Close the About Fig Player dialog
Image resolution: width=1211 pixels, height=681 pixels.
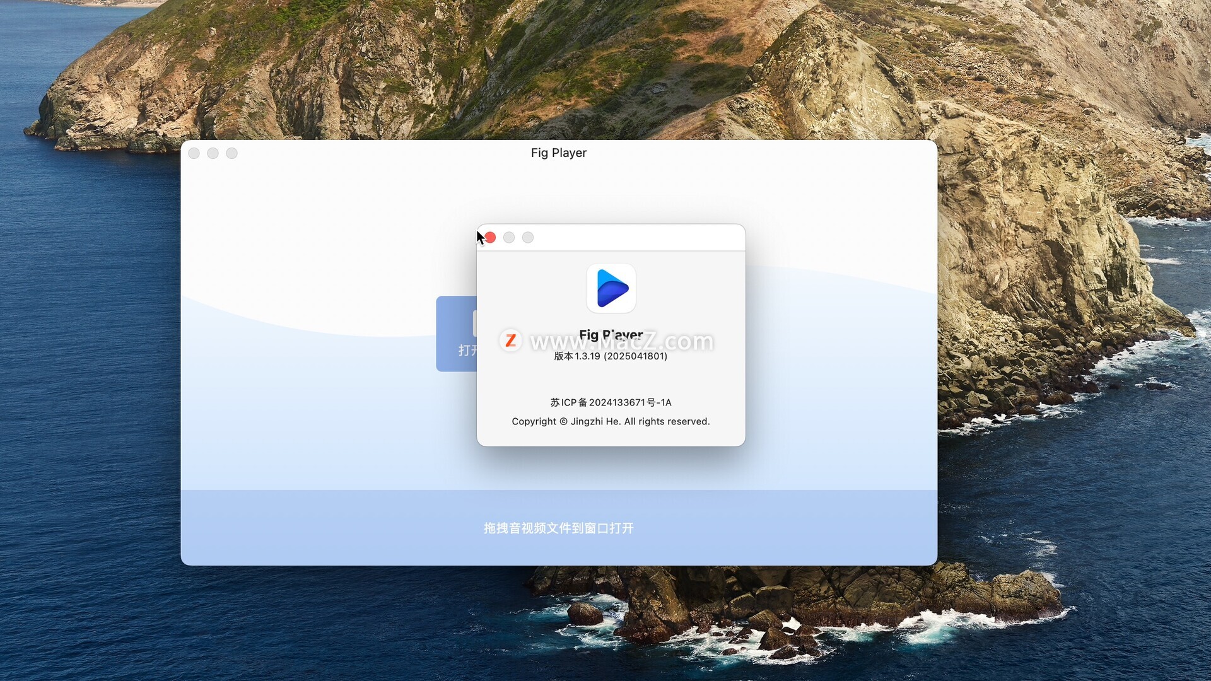click(490, 238)
